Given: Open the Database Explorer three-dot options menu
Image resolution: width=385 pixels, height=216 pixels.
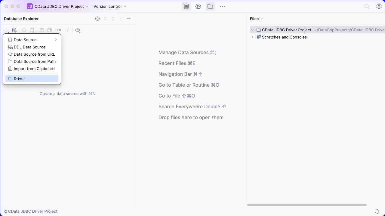Looking at the screenshot, I should [x=121, y=19].
